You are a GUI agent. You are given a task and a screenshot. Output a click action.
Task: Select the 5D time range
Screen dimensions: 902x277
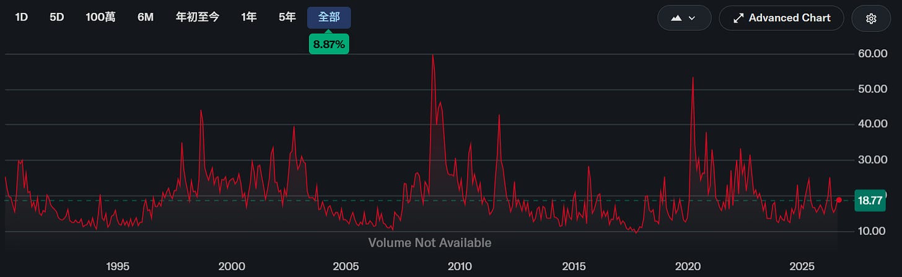click(57, 17)
